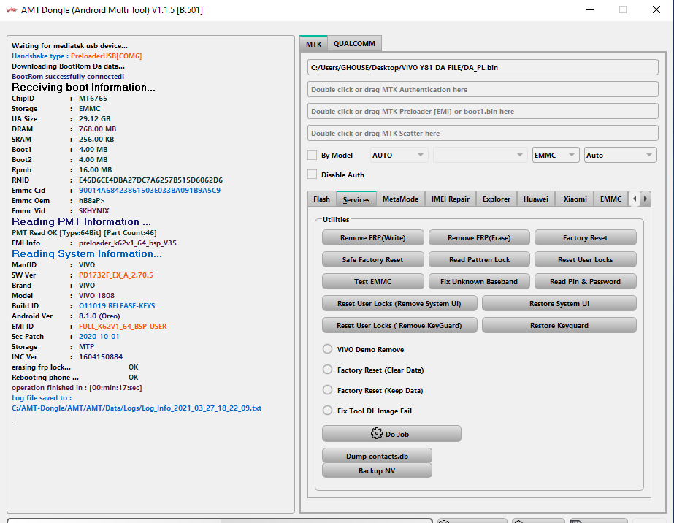674x523 pixels.
Task: Click the RNID value in the log
Action: (x=150, y=180)
